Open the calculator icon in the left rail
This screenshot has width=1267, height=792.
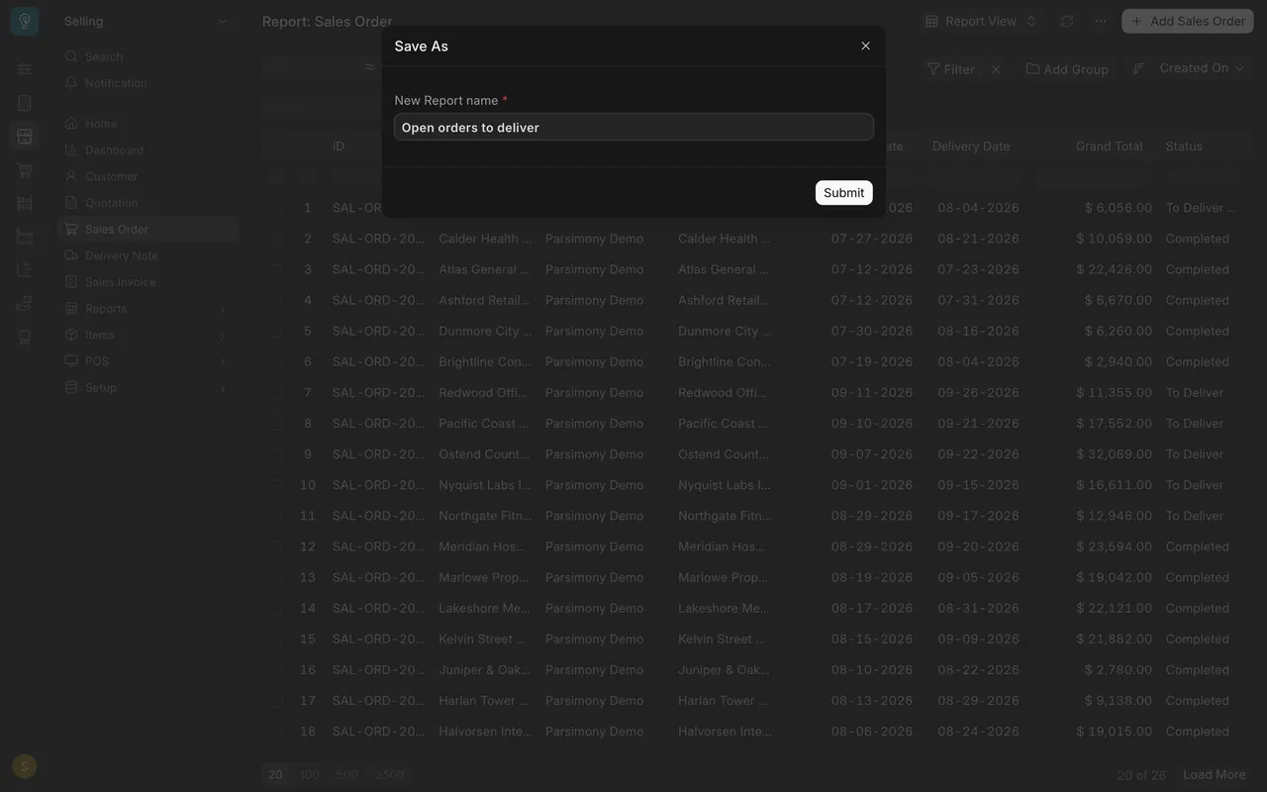point(25,103)
